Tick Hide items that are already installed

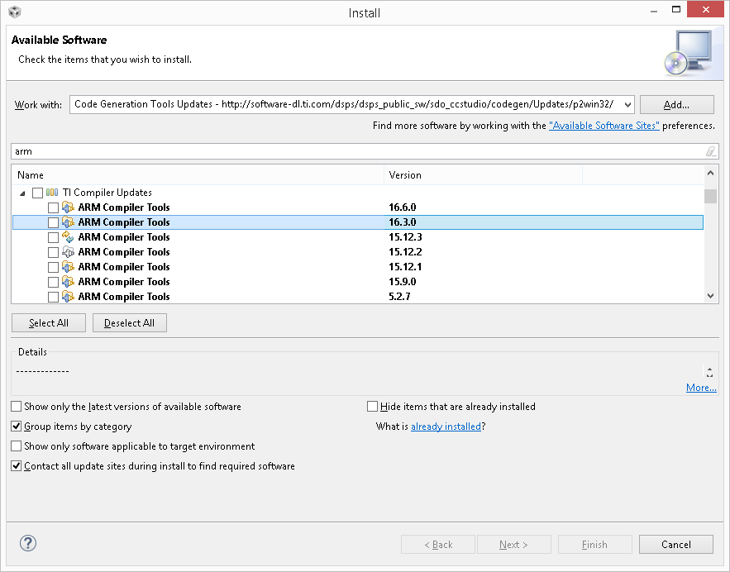pos(372,407)
